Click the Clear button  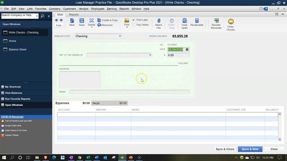pos(274,149)
